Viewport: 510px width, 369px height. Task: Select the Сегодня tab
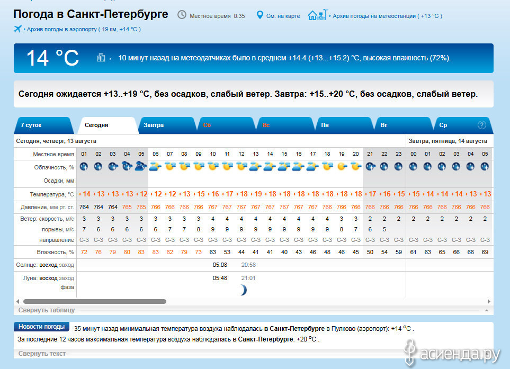pos(108,125)
